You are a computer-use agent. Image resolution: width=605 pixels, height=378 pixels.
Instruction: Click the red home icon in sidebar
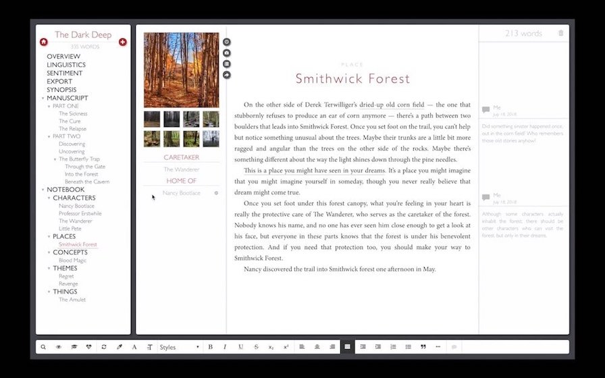pos(44,42)
